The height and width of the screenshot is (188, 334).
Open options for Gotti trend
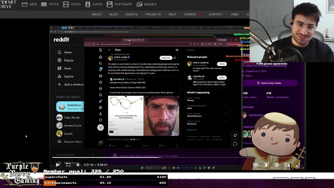[x=225, y=106]
